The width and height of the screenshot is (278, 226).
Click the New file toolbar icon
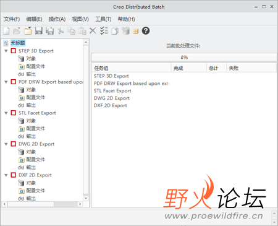click(6, 31)
